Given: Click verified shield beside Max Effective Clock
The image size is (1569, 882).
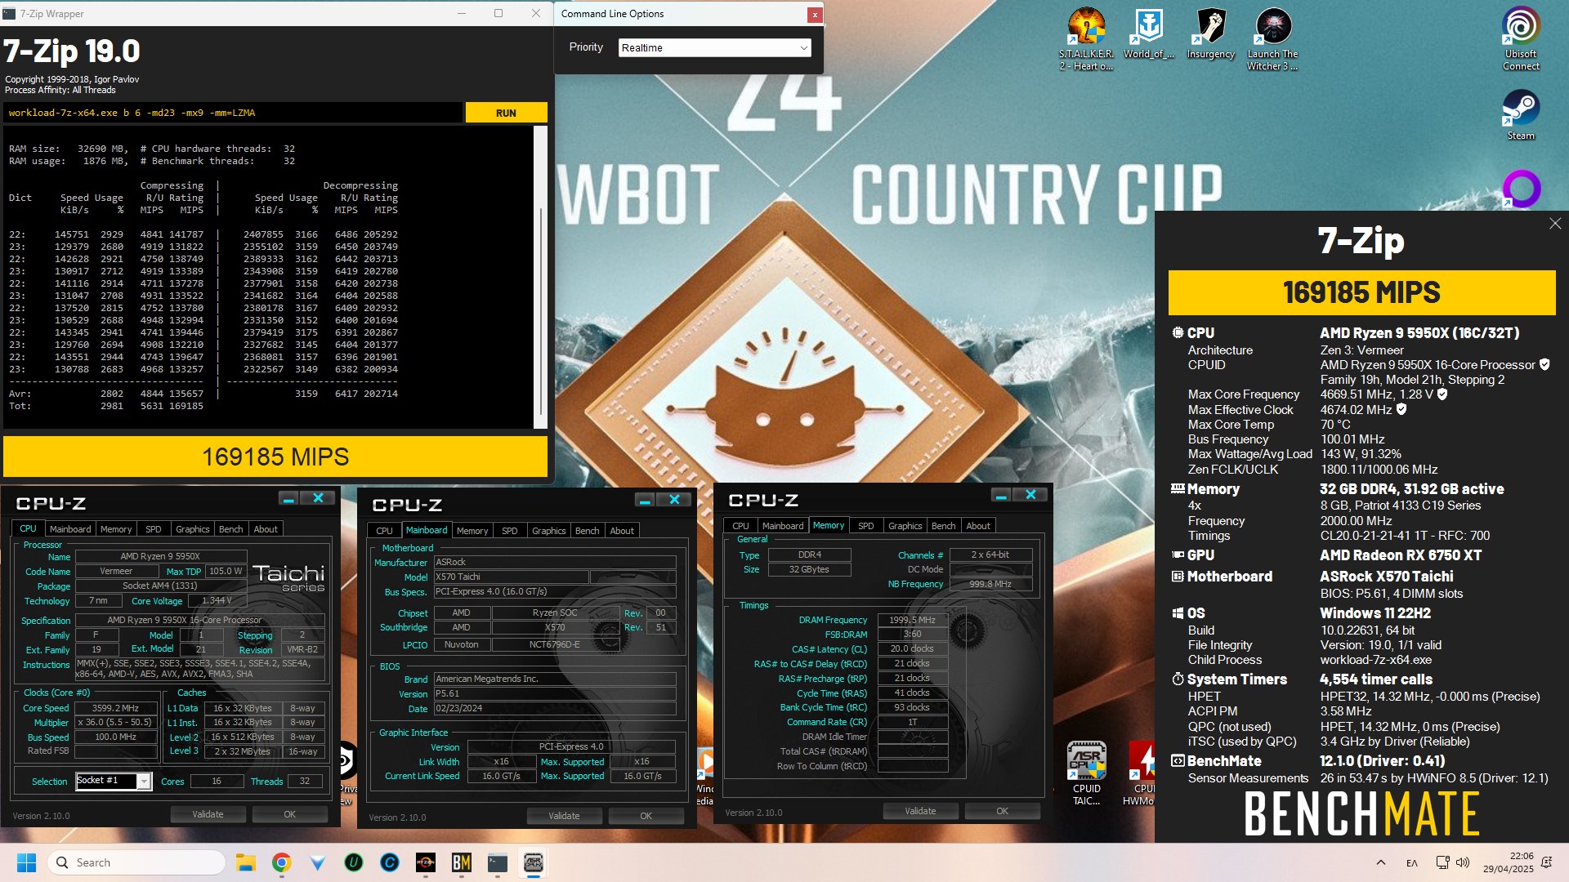Looking at the screenshot, I should point(1401,409).
